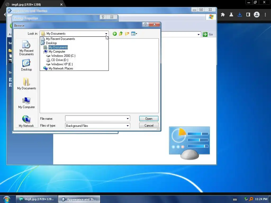
Task: Click the Windows flag logo
Action: pyautogui.click(x=211, y=17)
